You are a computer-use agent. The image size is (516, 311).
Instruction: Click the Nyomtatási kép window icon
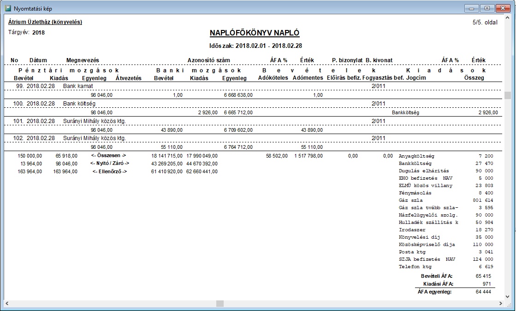click(7, 8)
